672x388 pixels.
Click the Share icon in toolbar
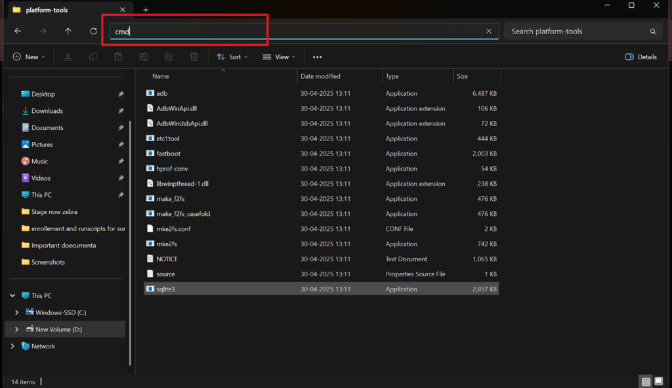click(169, 57)
